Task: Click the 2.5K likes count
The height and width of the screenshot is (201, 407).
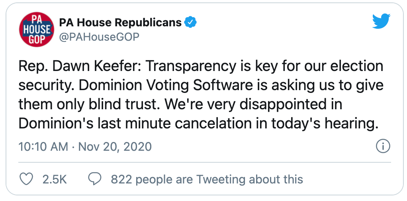Action: point(55,179)
